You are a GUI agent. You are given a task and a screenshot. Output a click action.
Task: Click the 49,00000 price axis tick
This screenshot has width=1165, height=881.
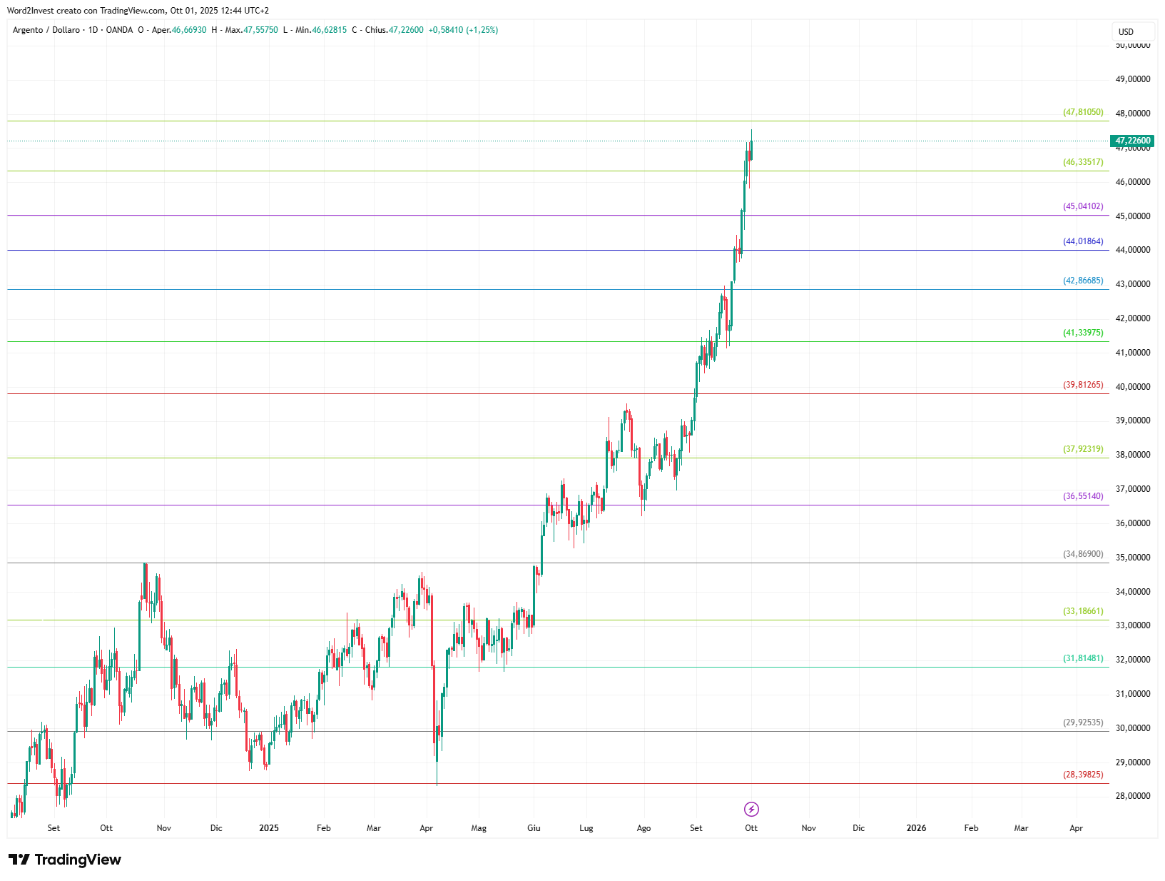click(1133, 79)
